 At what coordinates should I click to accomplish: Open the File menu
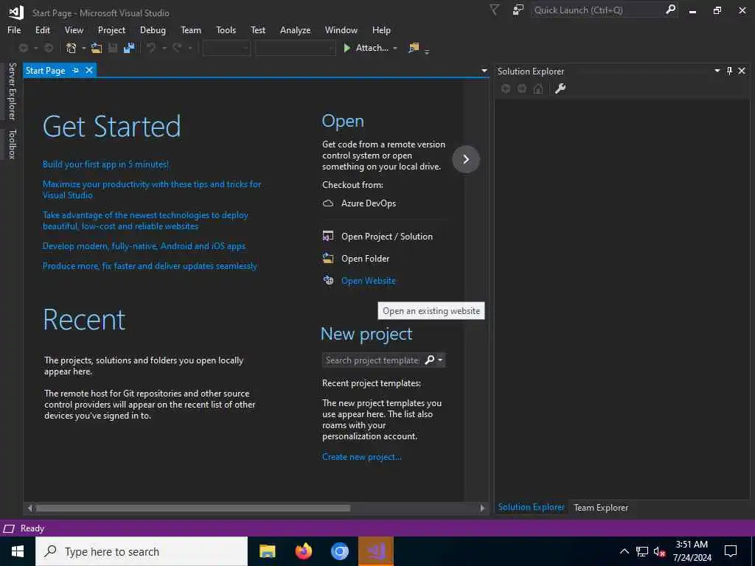(14, 29)
